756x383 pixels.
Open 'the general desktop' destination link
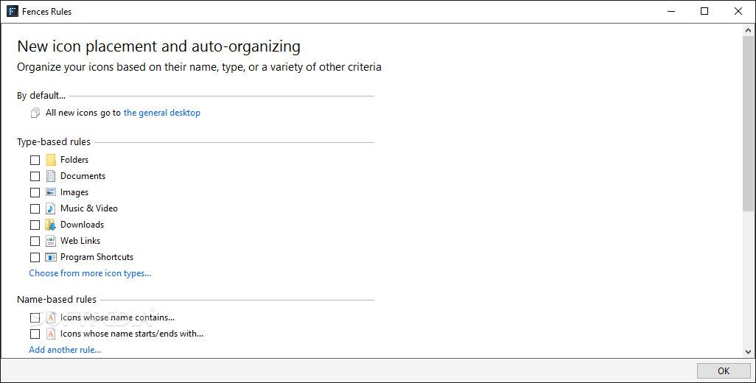click(162, 113)
